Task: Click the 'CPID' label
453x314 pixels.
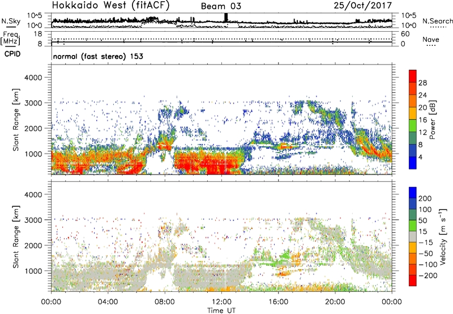Action: pos(12,54)
